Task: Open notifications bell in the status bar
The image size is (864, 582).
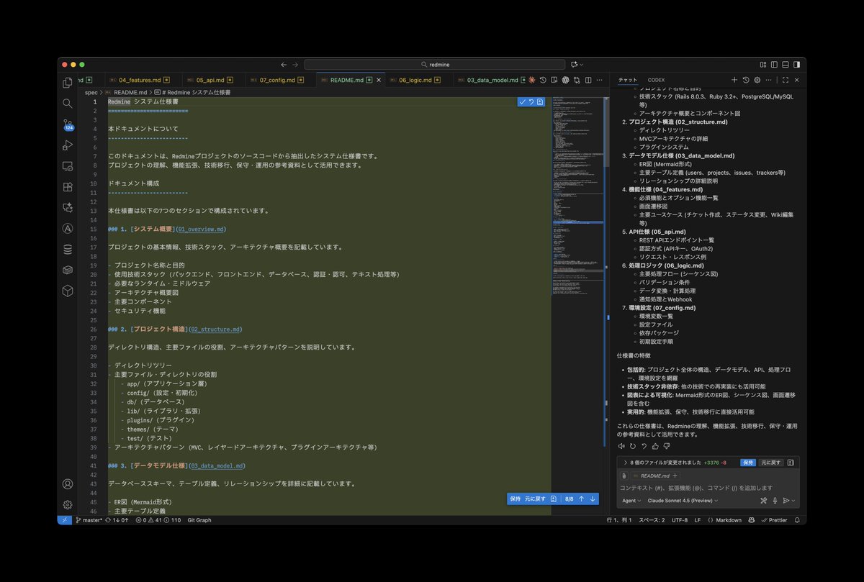Action: (798, 520)
